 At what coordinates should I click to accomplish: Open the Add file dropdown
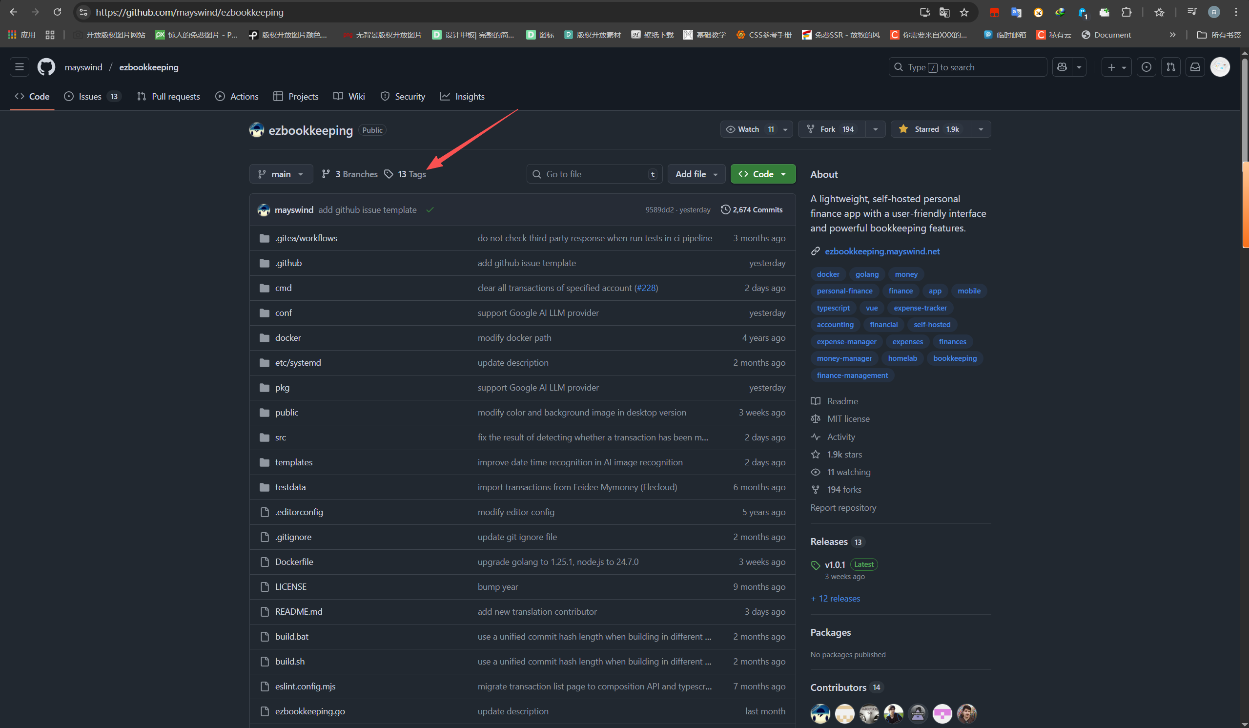696,174
